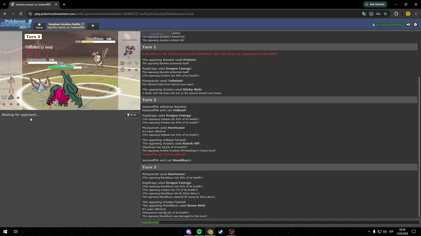The image size is (421, 236).
Task: Click the Turn 1 header in the log
Action: pos(279,47)
